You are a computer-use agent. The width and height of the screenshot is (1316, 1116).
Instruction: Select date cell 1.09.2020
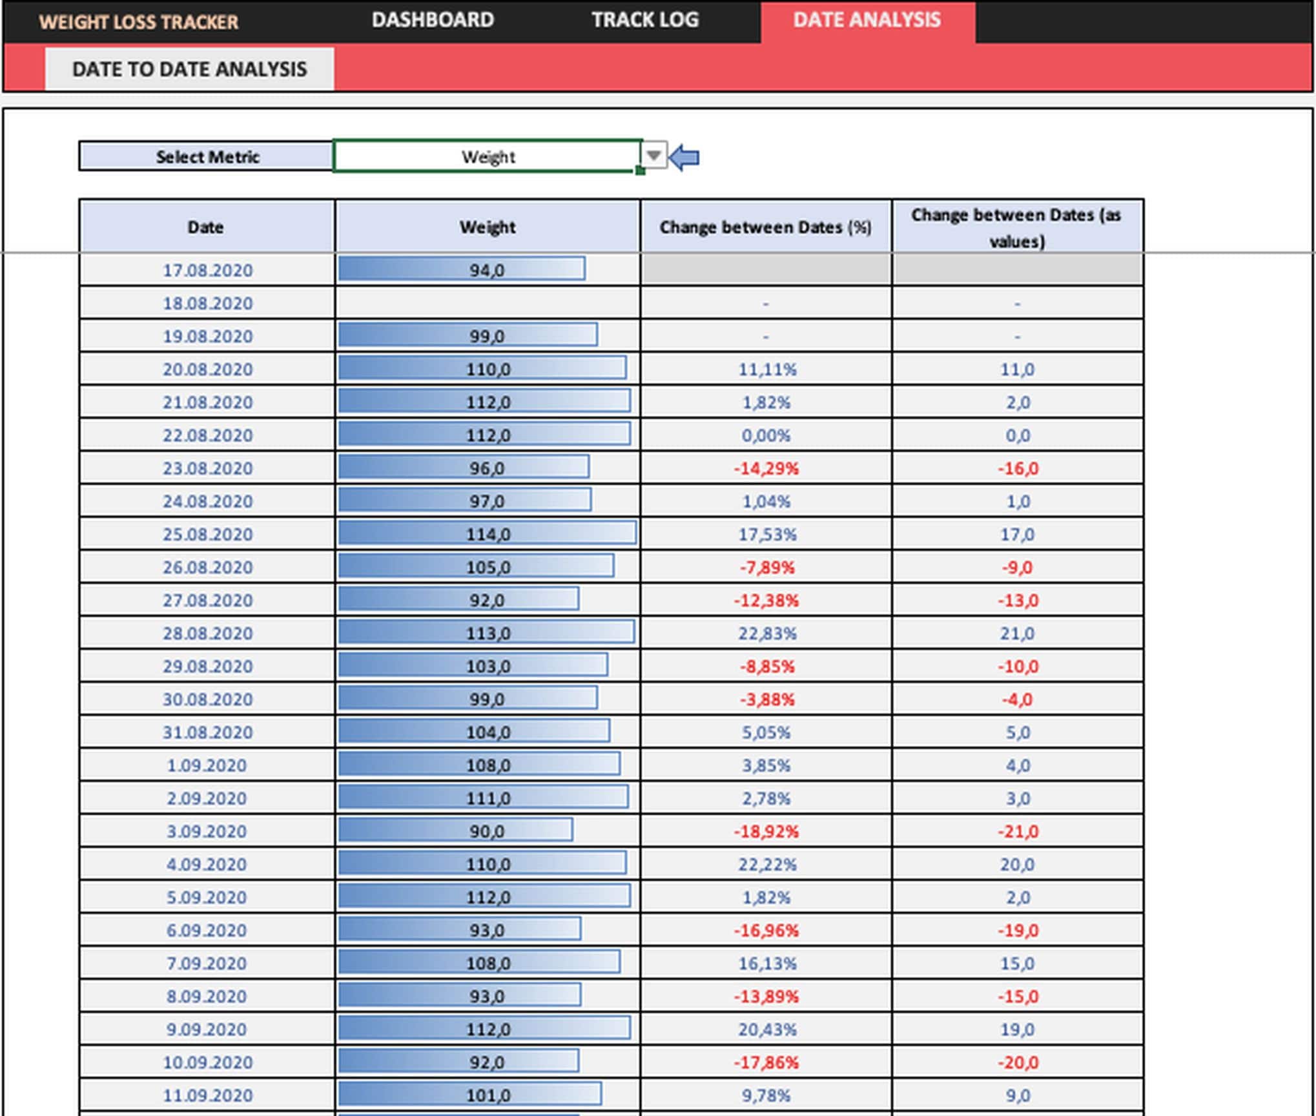[x=207, y=765]
